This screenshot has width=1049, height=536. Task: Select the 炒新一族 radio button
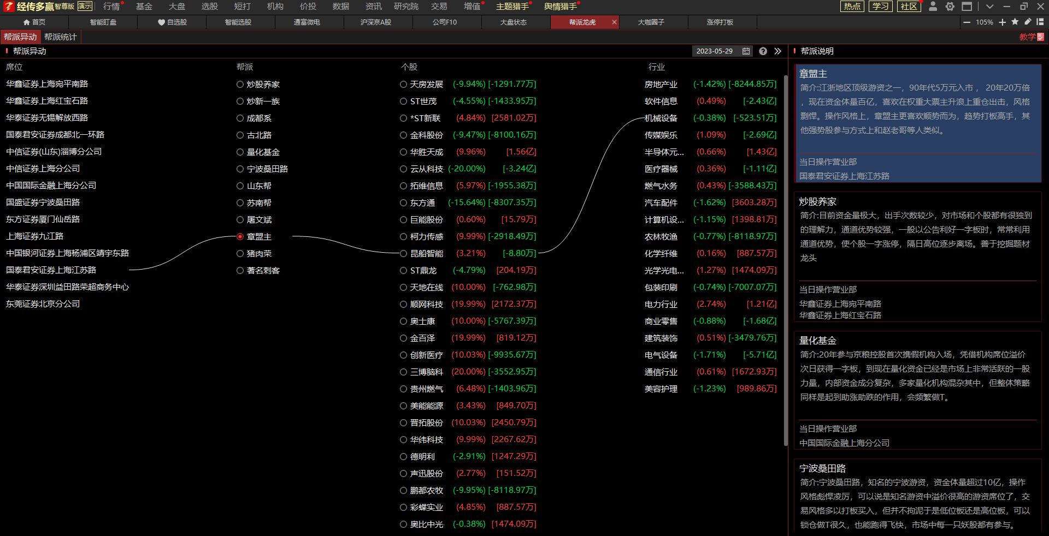(x=240, y=102)
